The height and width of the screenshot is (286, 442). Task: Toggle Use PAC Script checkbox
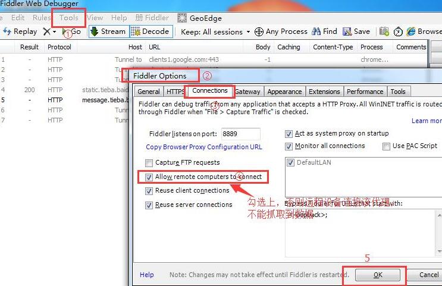tap(386, 146)
